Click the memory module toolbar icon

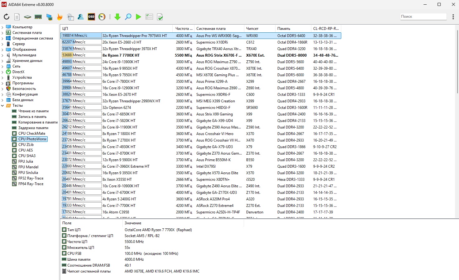coord(38,17)
